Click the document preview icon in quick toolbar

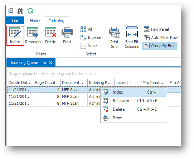[11, 11]
